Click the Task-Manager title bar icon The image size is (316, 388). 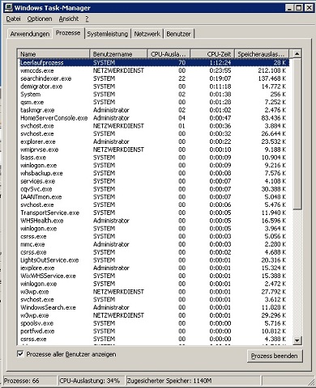point(8,7)
